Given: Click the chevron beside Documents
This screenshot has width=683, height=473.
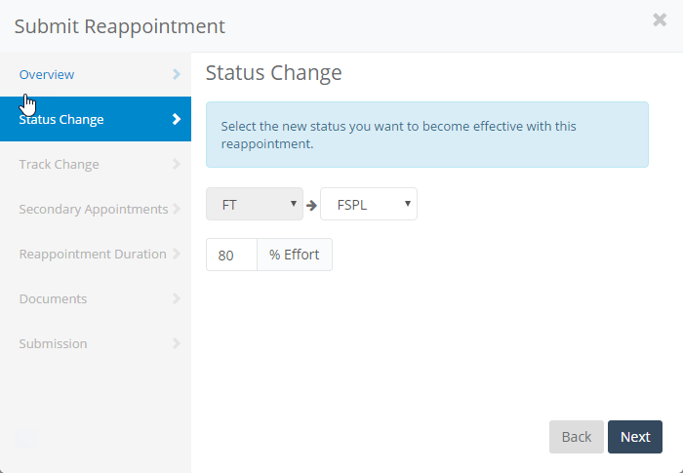Looking at the screenshot, I should (177, 299).
